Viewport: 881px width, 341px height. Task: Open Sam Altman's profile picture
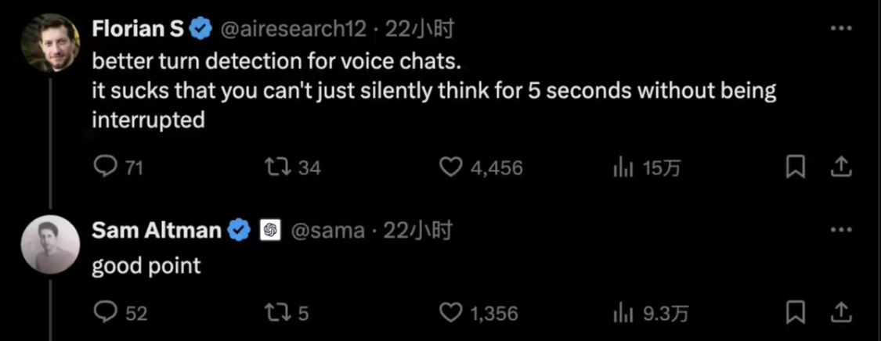click(x=50, y=244)
